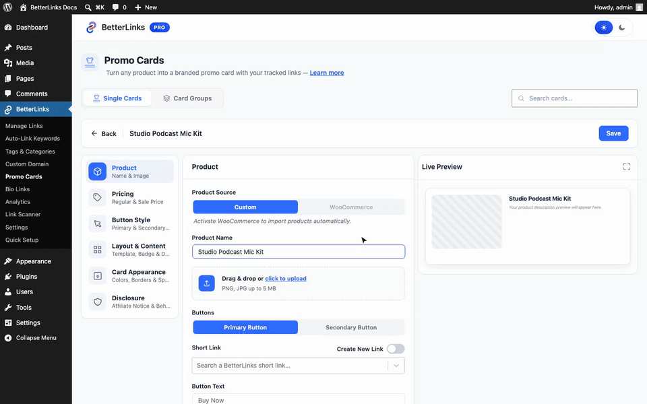Viewport: 647px width, 404px height.
Task: Click the Comments sidebar icon
Action: (x=8, y=94)
